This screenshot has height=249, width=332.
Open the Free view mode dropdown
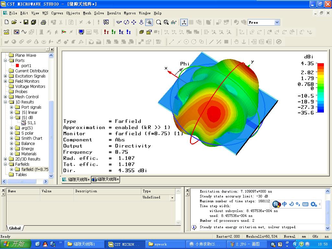pyautogui.click(x=277, y=22)
